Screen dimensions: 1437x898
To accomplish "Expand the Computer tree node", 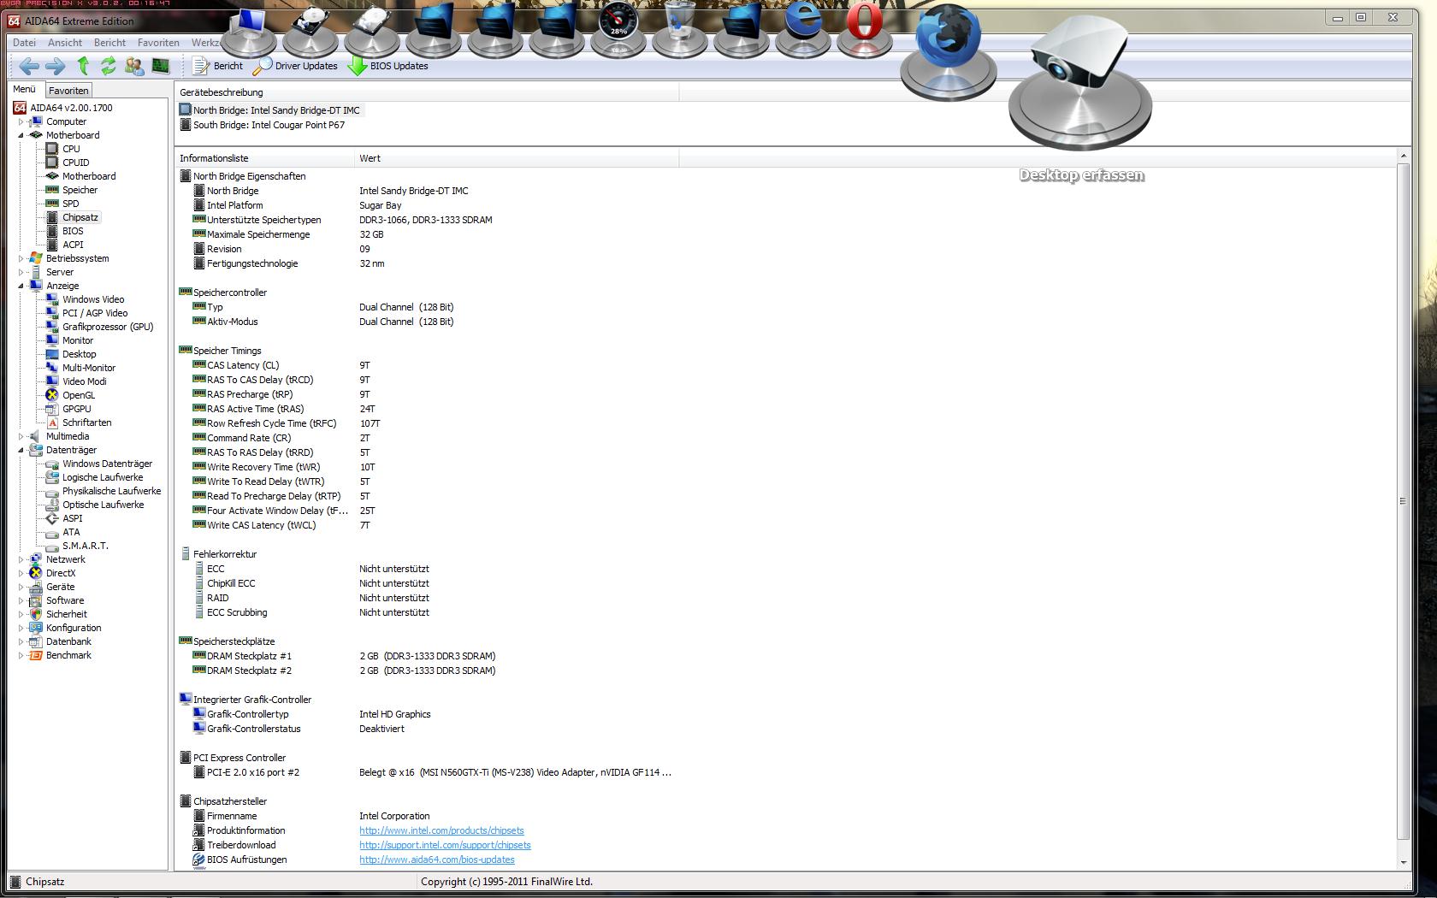I will (21, 121).
